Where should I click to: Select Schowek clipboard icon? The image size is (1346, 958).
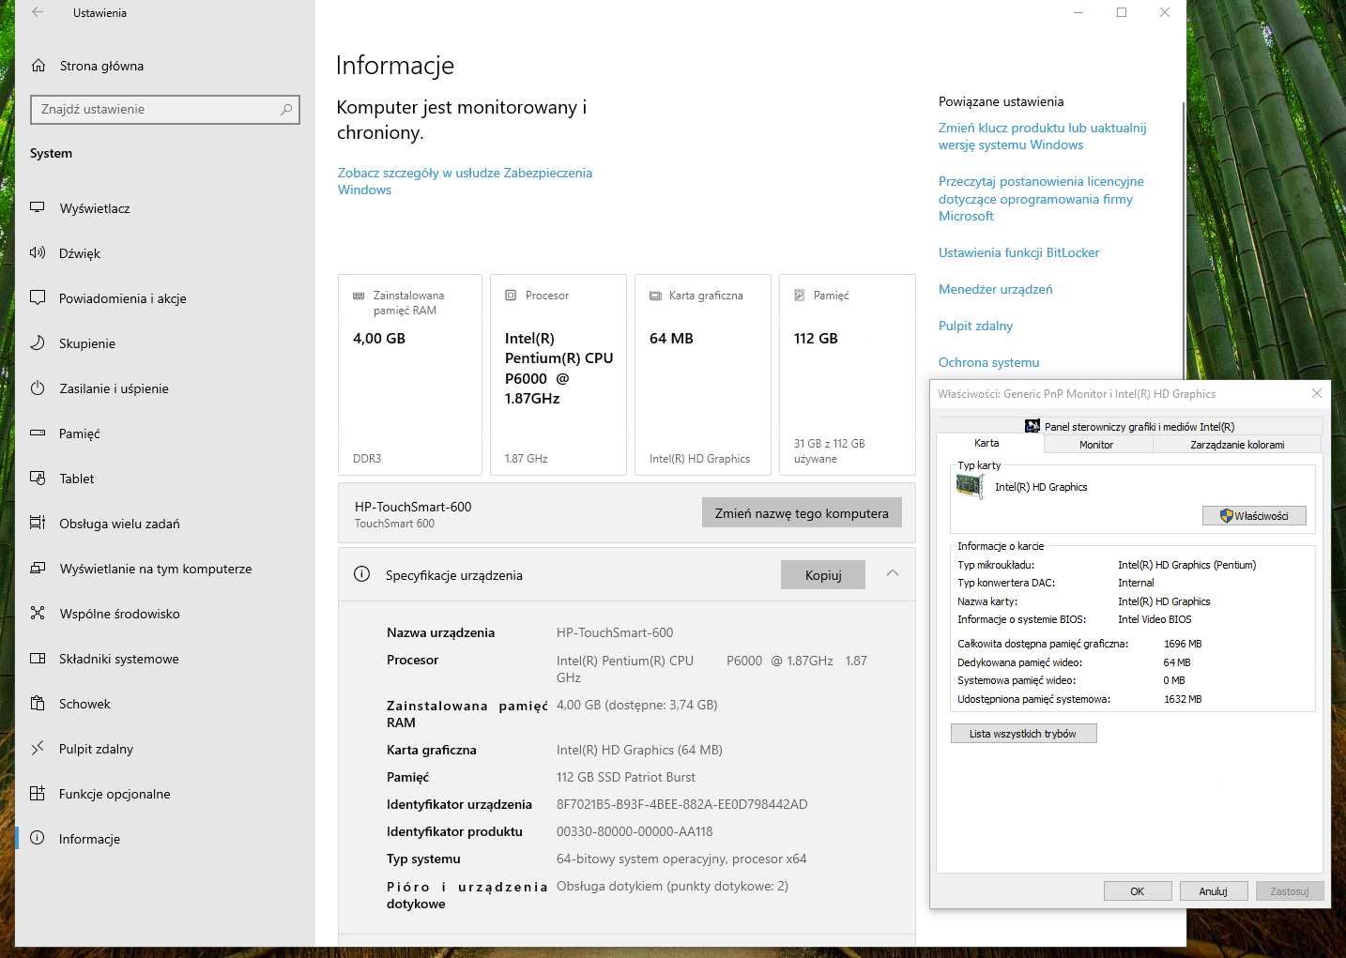[38, 703]
